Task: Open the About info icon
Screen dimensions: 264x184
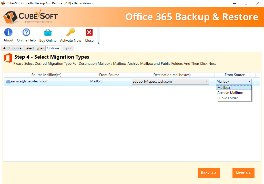Action: (8, 32)
